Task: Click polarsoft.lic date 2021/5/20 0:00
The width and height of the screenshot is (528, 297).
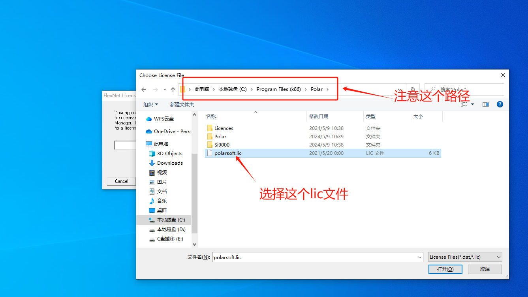Action: coord(326,153)
